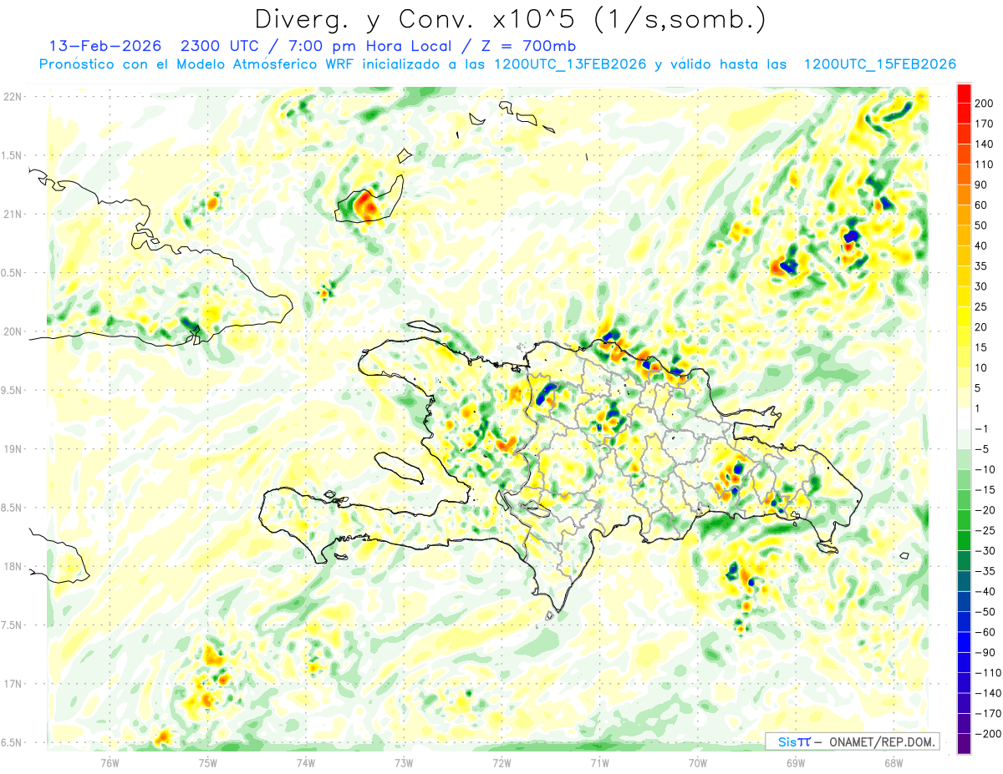Click the '-25' value on the colour scale
The height and width of the screenshot is (774, 1003).
(x=986, y=530)
